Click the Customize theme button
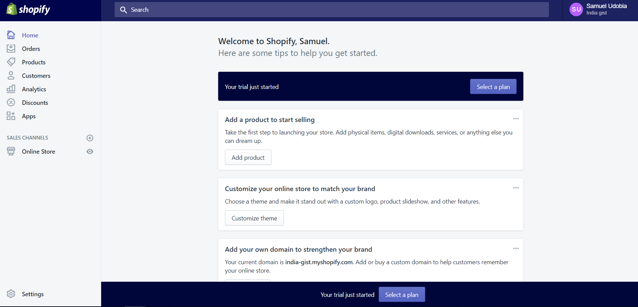The image size is (638, 307). pos(254,218)
